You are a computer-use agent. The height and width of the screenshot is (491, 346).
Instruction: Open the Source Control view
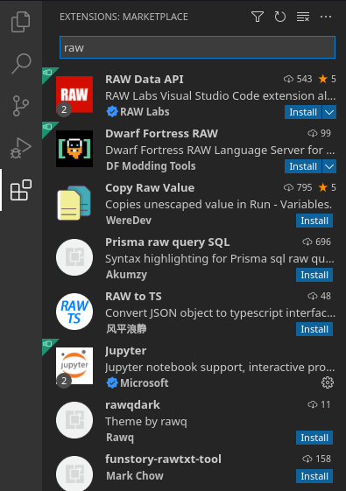(x=21, y=106)
